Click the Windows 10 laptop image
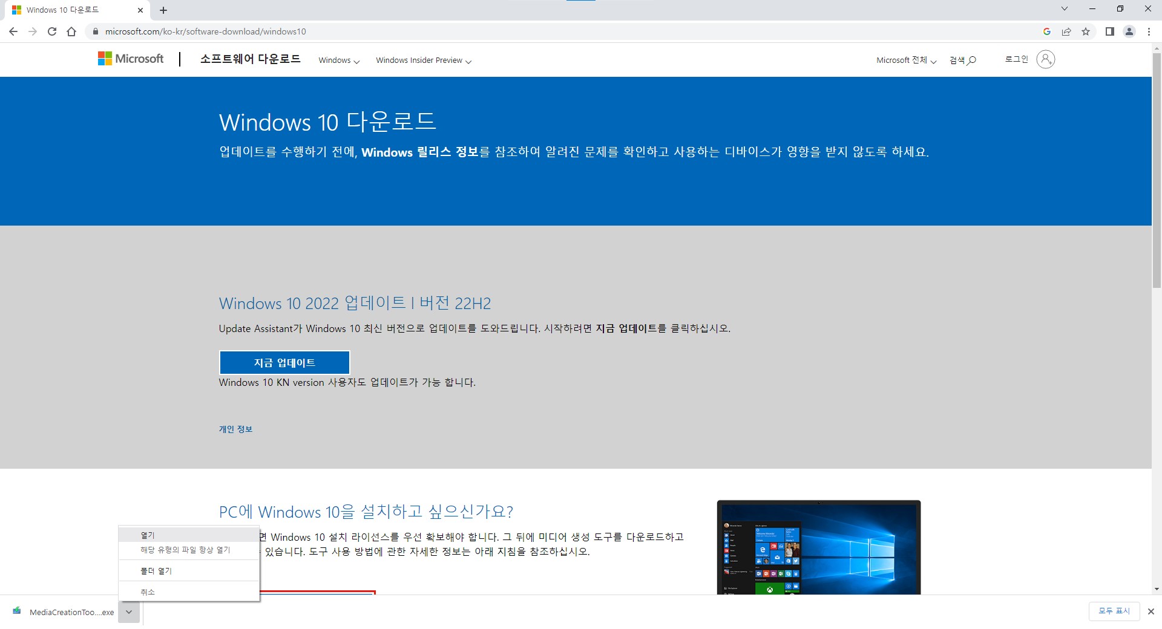This screenshot has height=629, width=1162. (x=819, y=547)
